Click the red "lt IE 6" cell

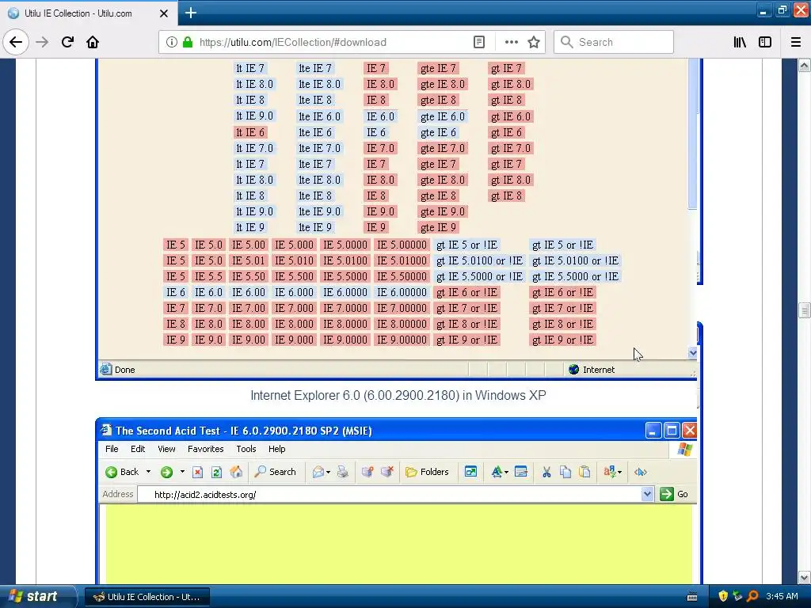(x=250, y=132)
